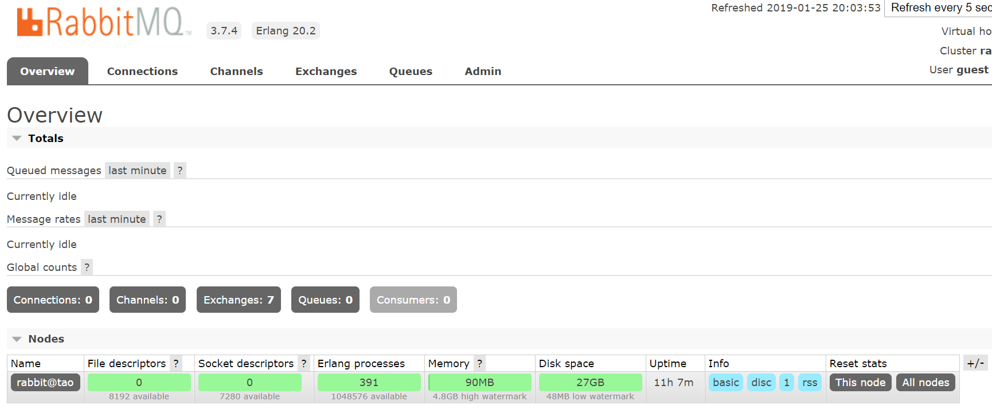Click the Queues: 0 count button
Viewport: 992px width, 413px height.
point(325,300)
